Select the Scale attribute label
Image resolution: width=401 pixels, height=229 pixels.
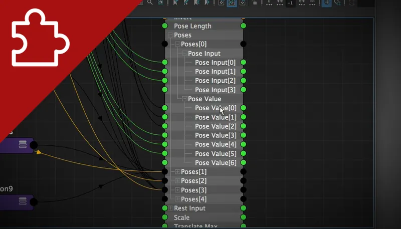[x=182, y=218]
